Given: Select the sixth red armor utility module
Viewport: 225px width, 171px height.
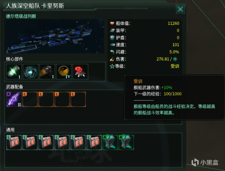Looking at the screenshot, I should tap(94, 142).
